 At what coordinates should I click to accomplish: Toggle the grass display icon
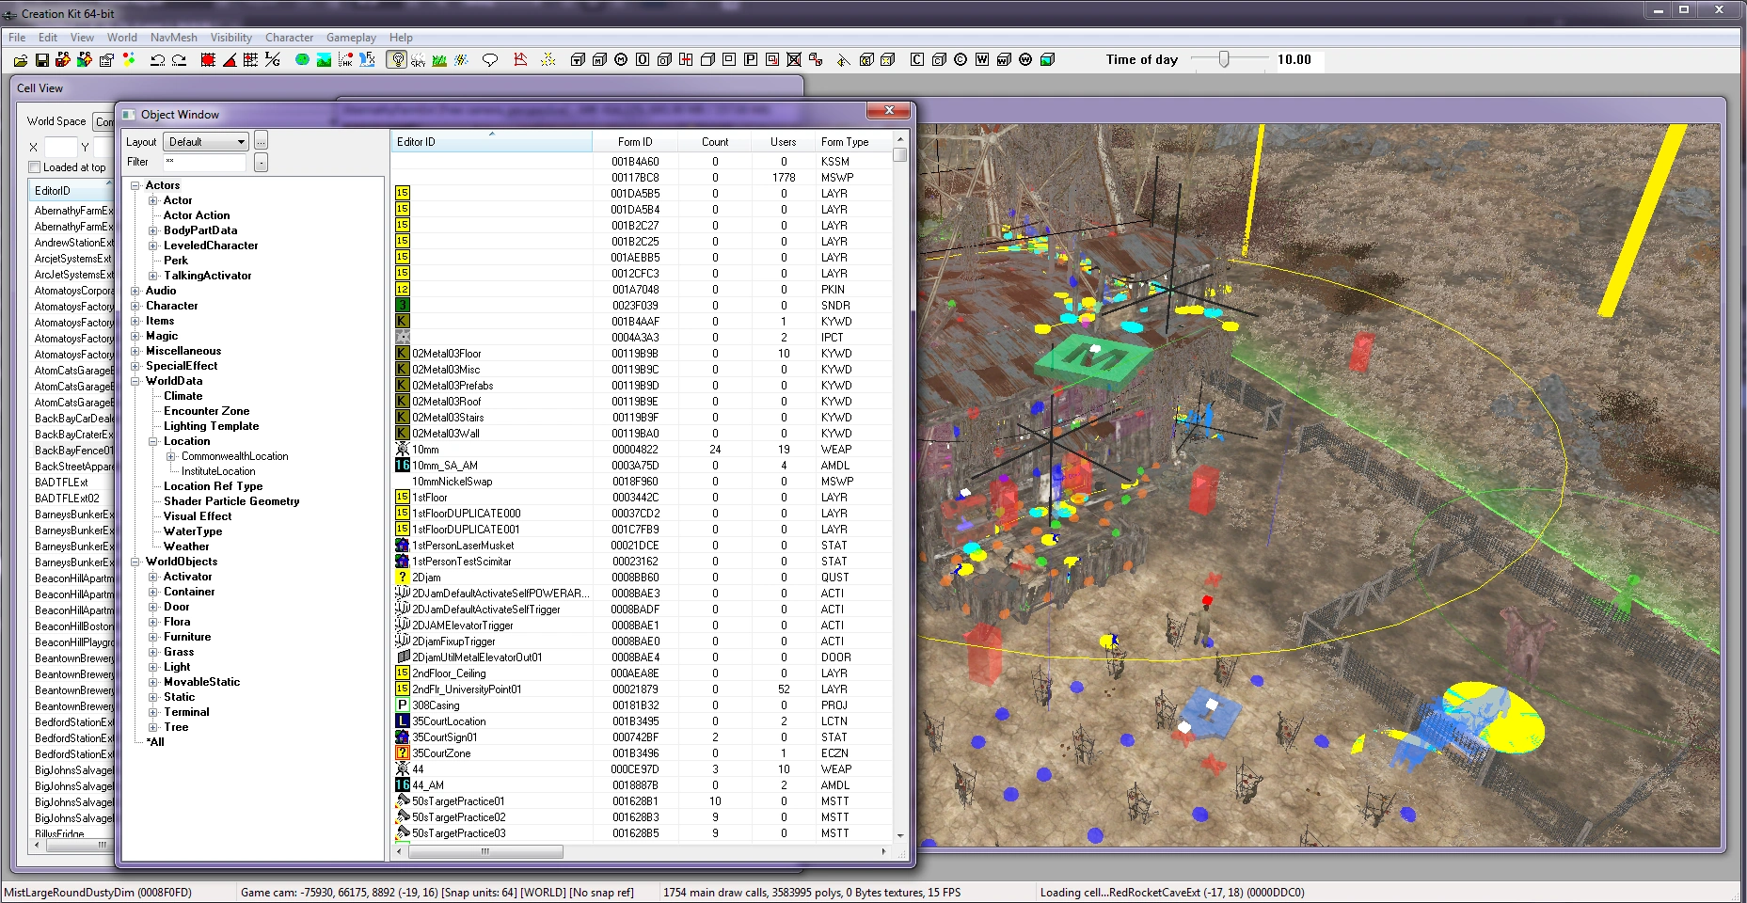[x=439, y=60]
